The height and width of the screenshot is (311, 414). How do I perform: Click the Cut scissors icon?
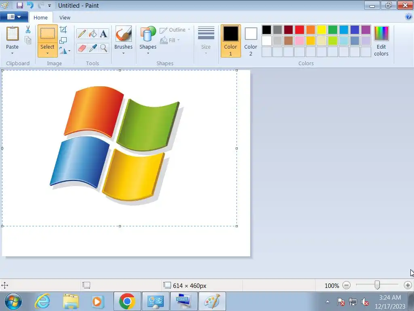coord(28,30)
